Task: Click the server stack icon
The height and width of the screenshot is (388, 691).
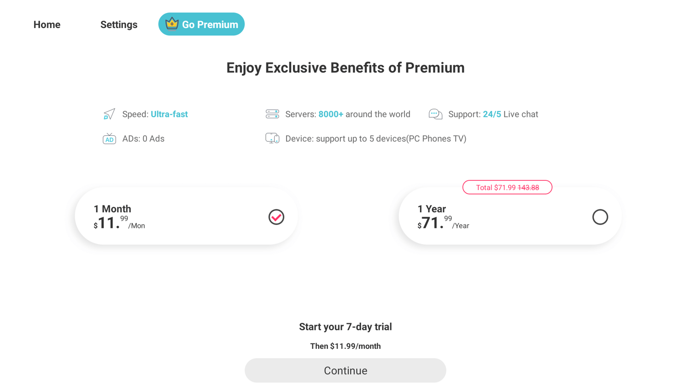Action: pyautogui.click(x=272, y=114)
